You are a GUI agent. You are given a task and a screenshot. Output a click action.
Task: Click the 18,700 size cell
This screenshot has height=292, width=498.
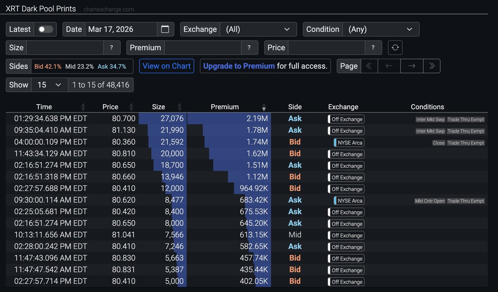(x=172, y=165)
